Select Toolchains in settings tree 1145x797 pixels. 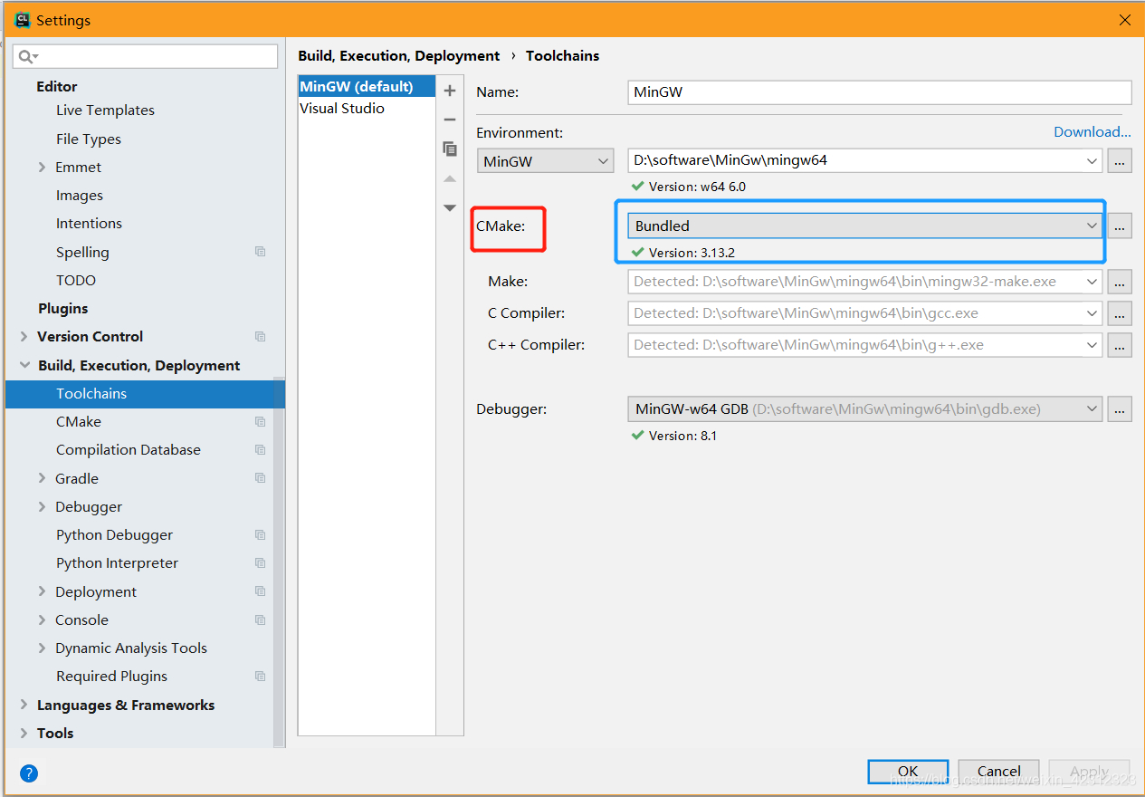(145, 393)
